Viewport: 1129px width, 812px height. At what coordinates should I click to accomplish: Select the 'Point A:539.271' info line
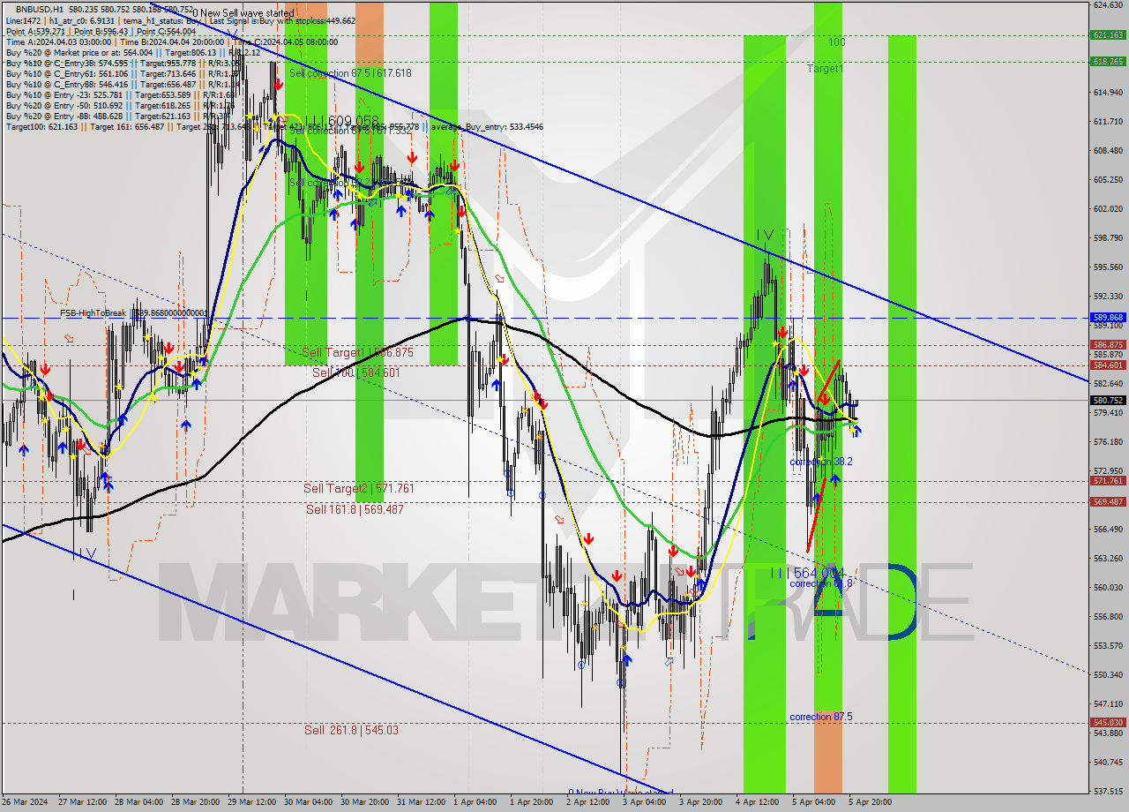[x=101, y=31]
